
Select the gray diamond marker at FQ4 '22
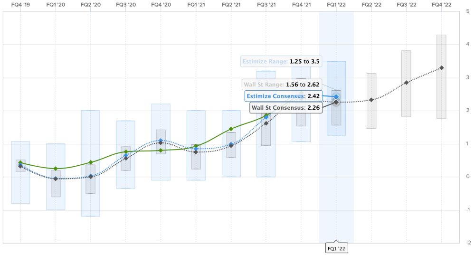(441, 68)
